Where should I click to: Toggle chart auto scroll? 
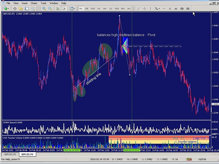(58, 9)
